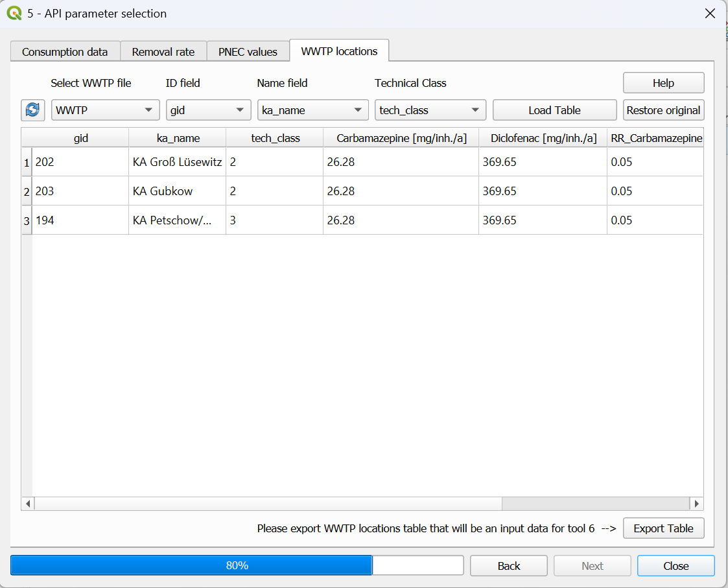728x588 pixels.
Task: Switch to the PNEC values tab
Action: pyautogui.click(x=248, y=52)
